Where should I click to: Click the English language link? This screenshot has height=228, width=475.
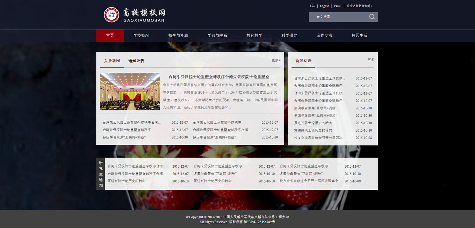(324, 6)
